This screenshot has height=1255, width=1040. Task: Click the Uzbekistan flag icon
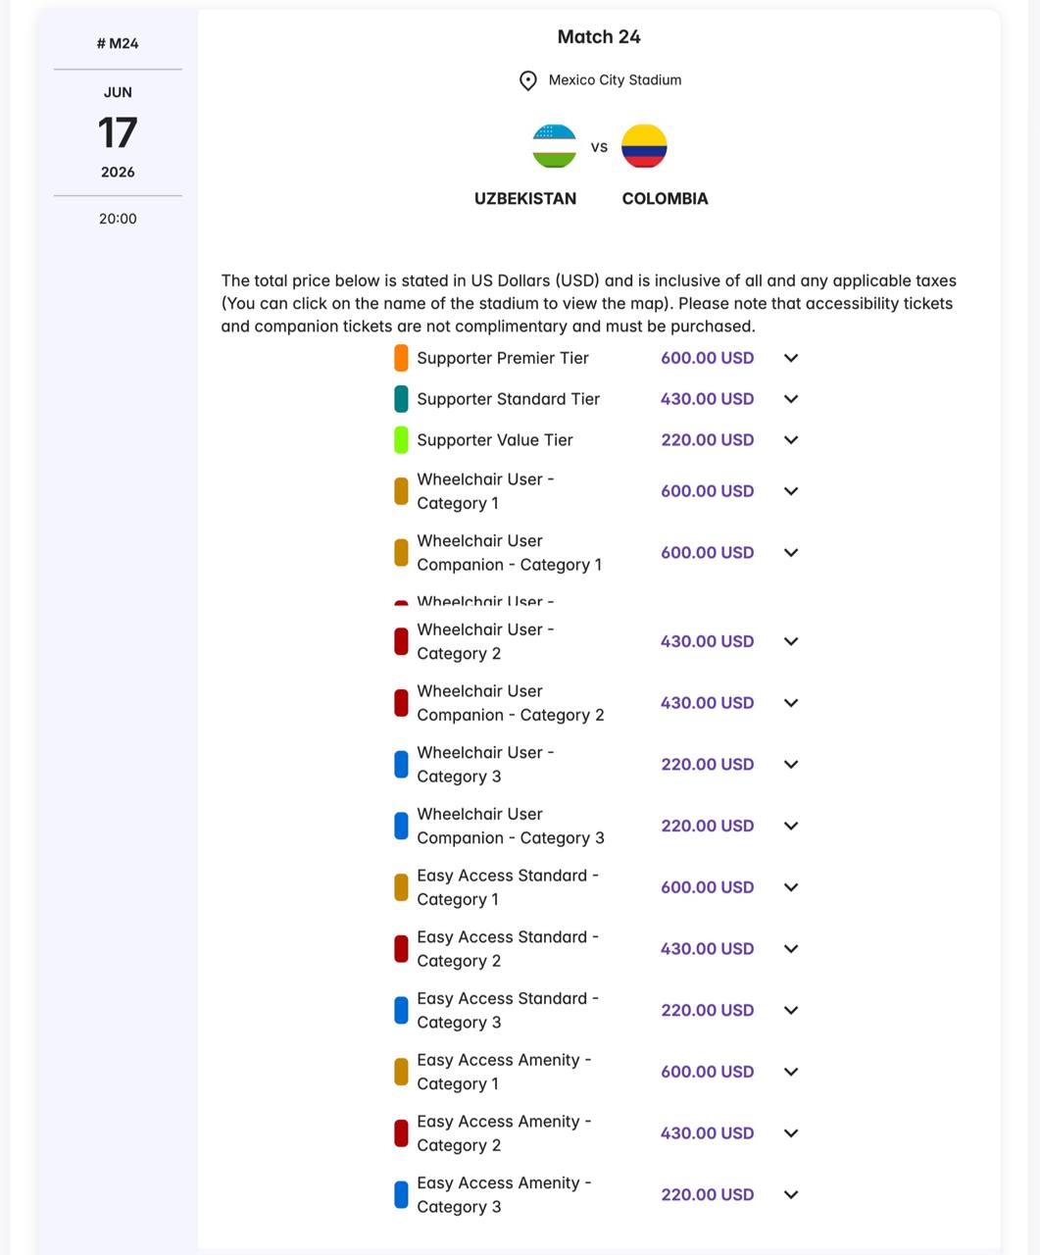(x=554, y=147)
